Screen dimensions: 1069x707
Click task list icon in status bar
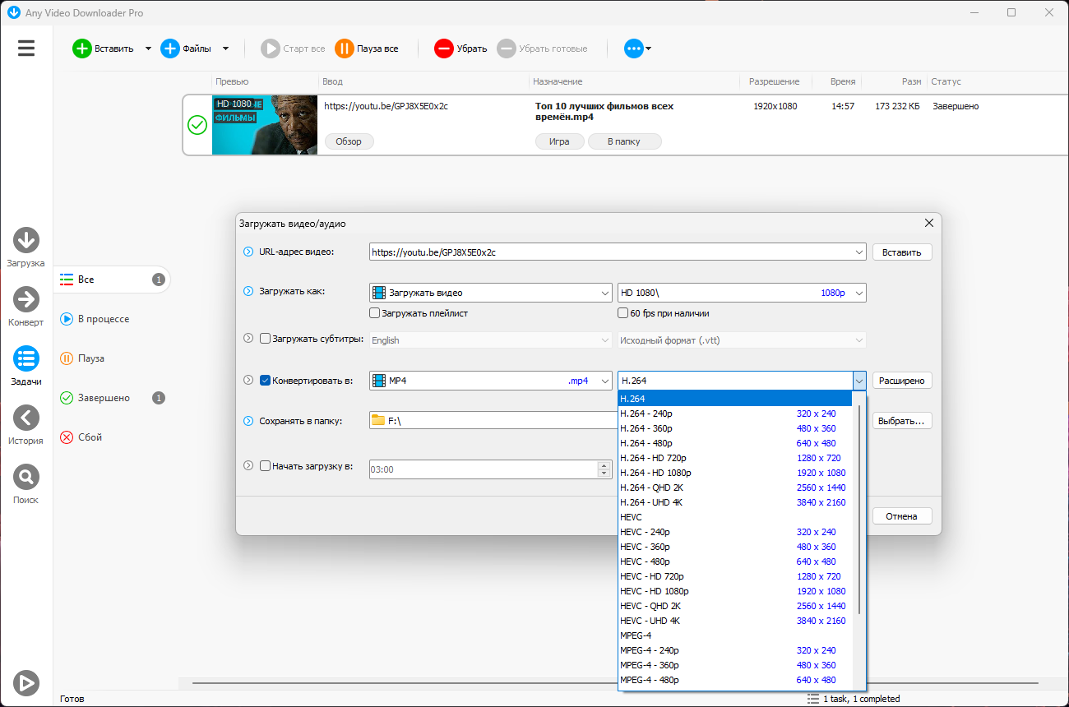[813, 699]
